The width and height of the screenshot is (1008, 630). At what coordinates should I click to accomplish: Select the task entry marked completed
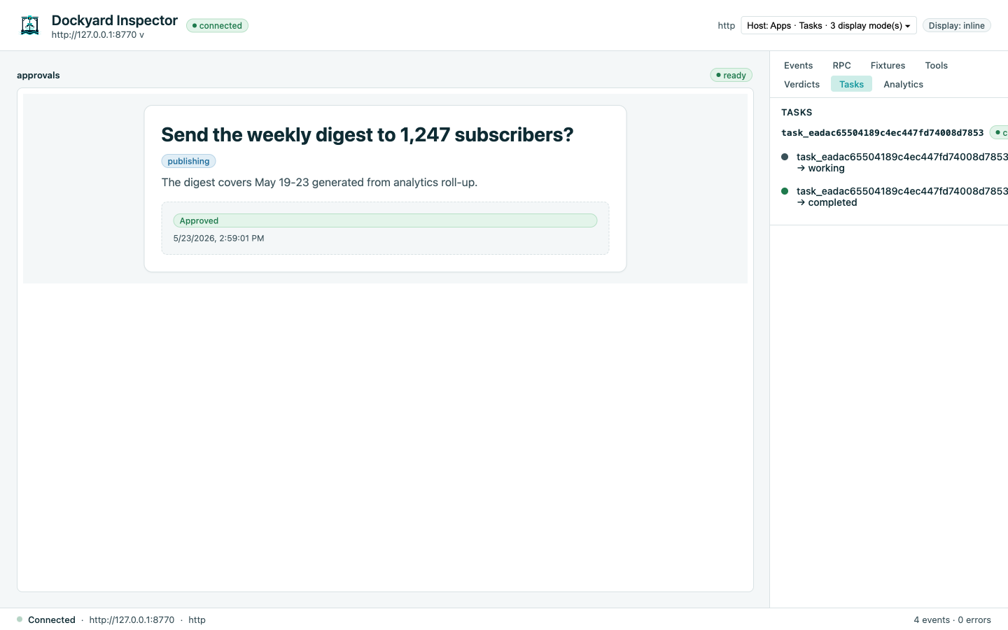click(x=895, y=197)
